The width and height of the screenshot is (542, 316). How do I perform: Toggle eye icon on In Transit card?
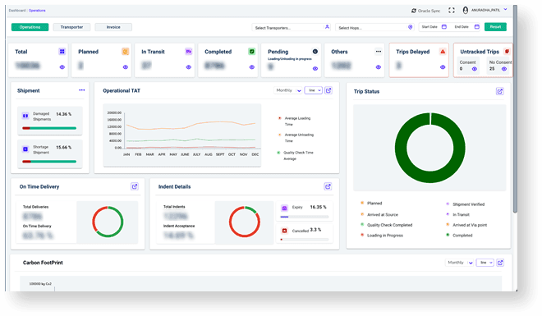(x=188, y=67)
